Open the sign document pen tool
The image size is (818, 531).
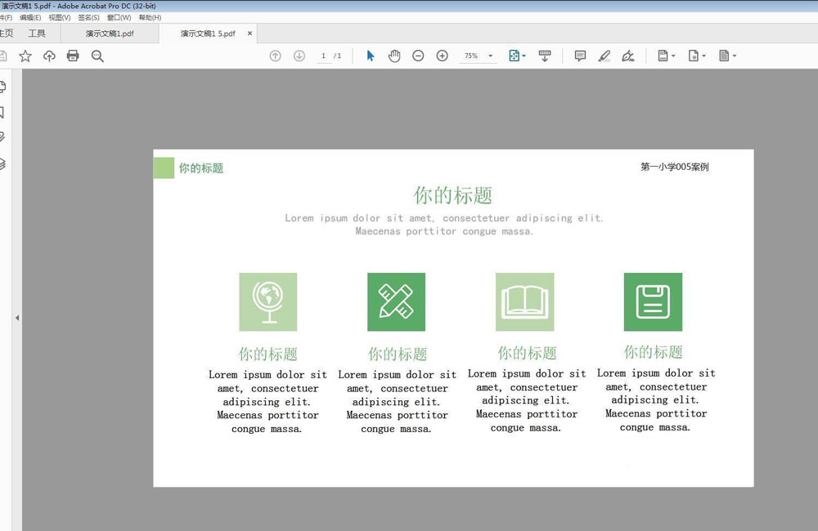coord(627,56)
